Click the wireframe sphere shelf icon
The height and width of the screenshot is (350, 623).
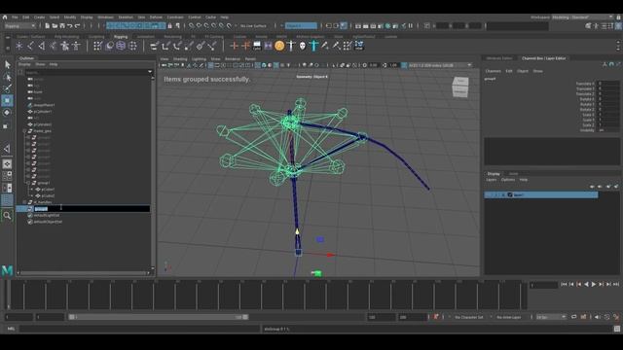tap(121, 46)
